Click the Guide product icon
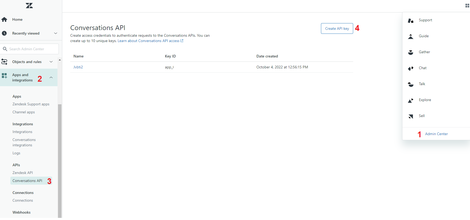The image size is (470, 220). click(x=411, y=36)
